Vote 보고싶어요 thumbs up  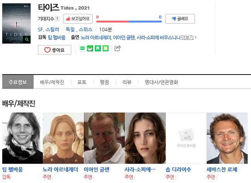coord(78,19)
